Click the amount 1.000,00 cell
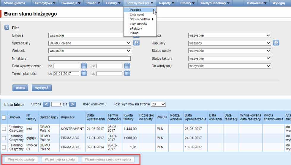The image size is (291, 165). click(x=130, y=138)
